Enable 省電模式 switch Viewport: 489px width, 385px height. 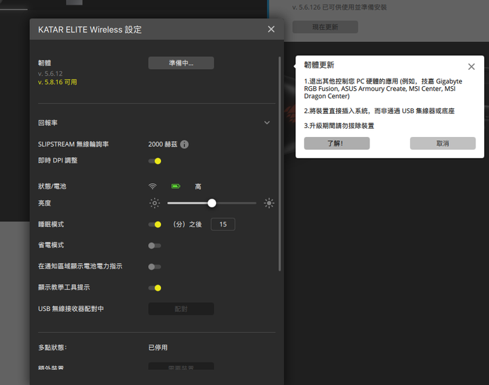(155, 245)
